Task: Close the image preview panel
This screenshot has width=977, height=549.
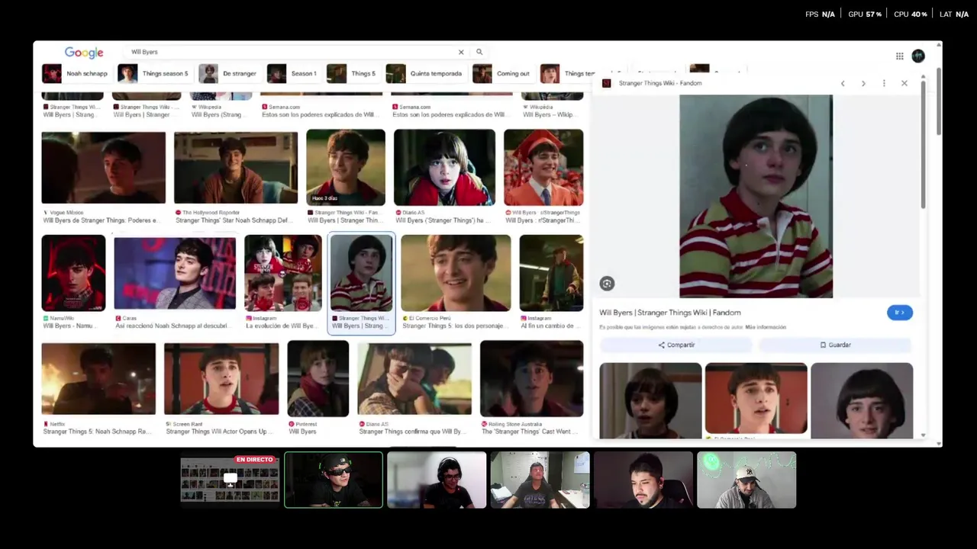Action: tap(904, 83)
